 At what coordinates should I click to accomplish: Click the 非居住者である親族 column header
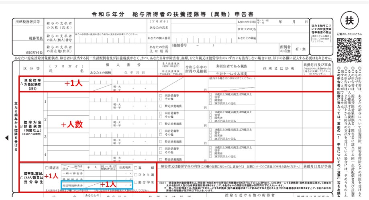pyautogui.click(x=232, y=66)
